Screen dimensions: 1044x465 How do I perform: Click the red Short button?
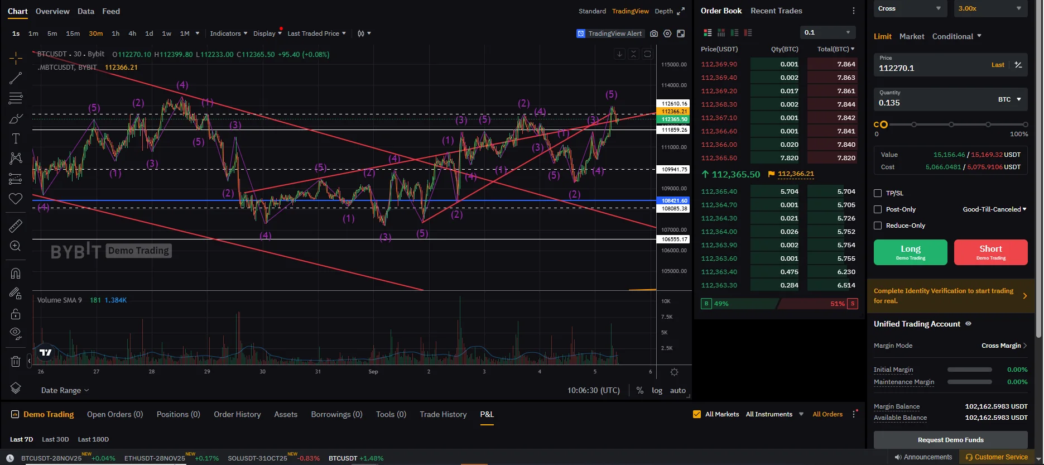point(991,252)
